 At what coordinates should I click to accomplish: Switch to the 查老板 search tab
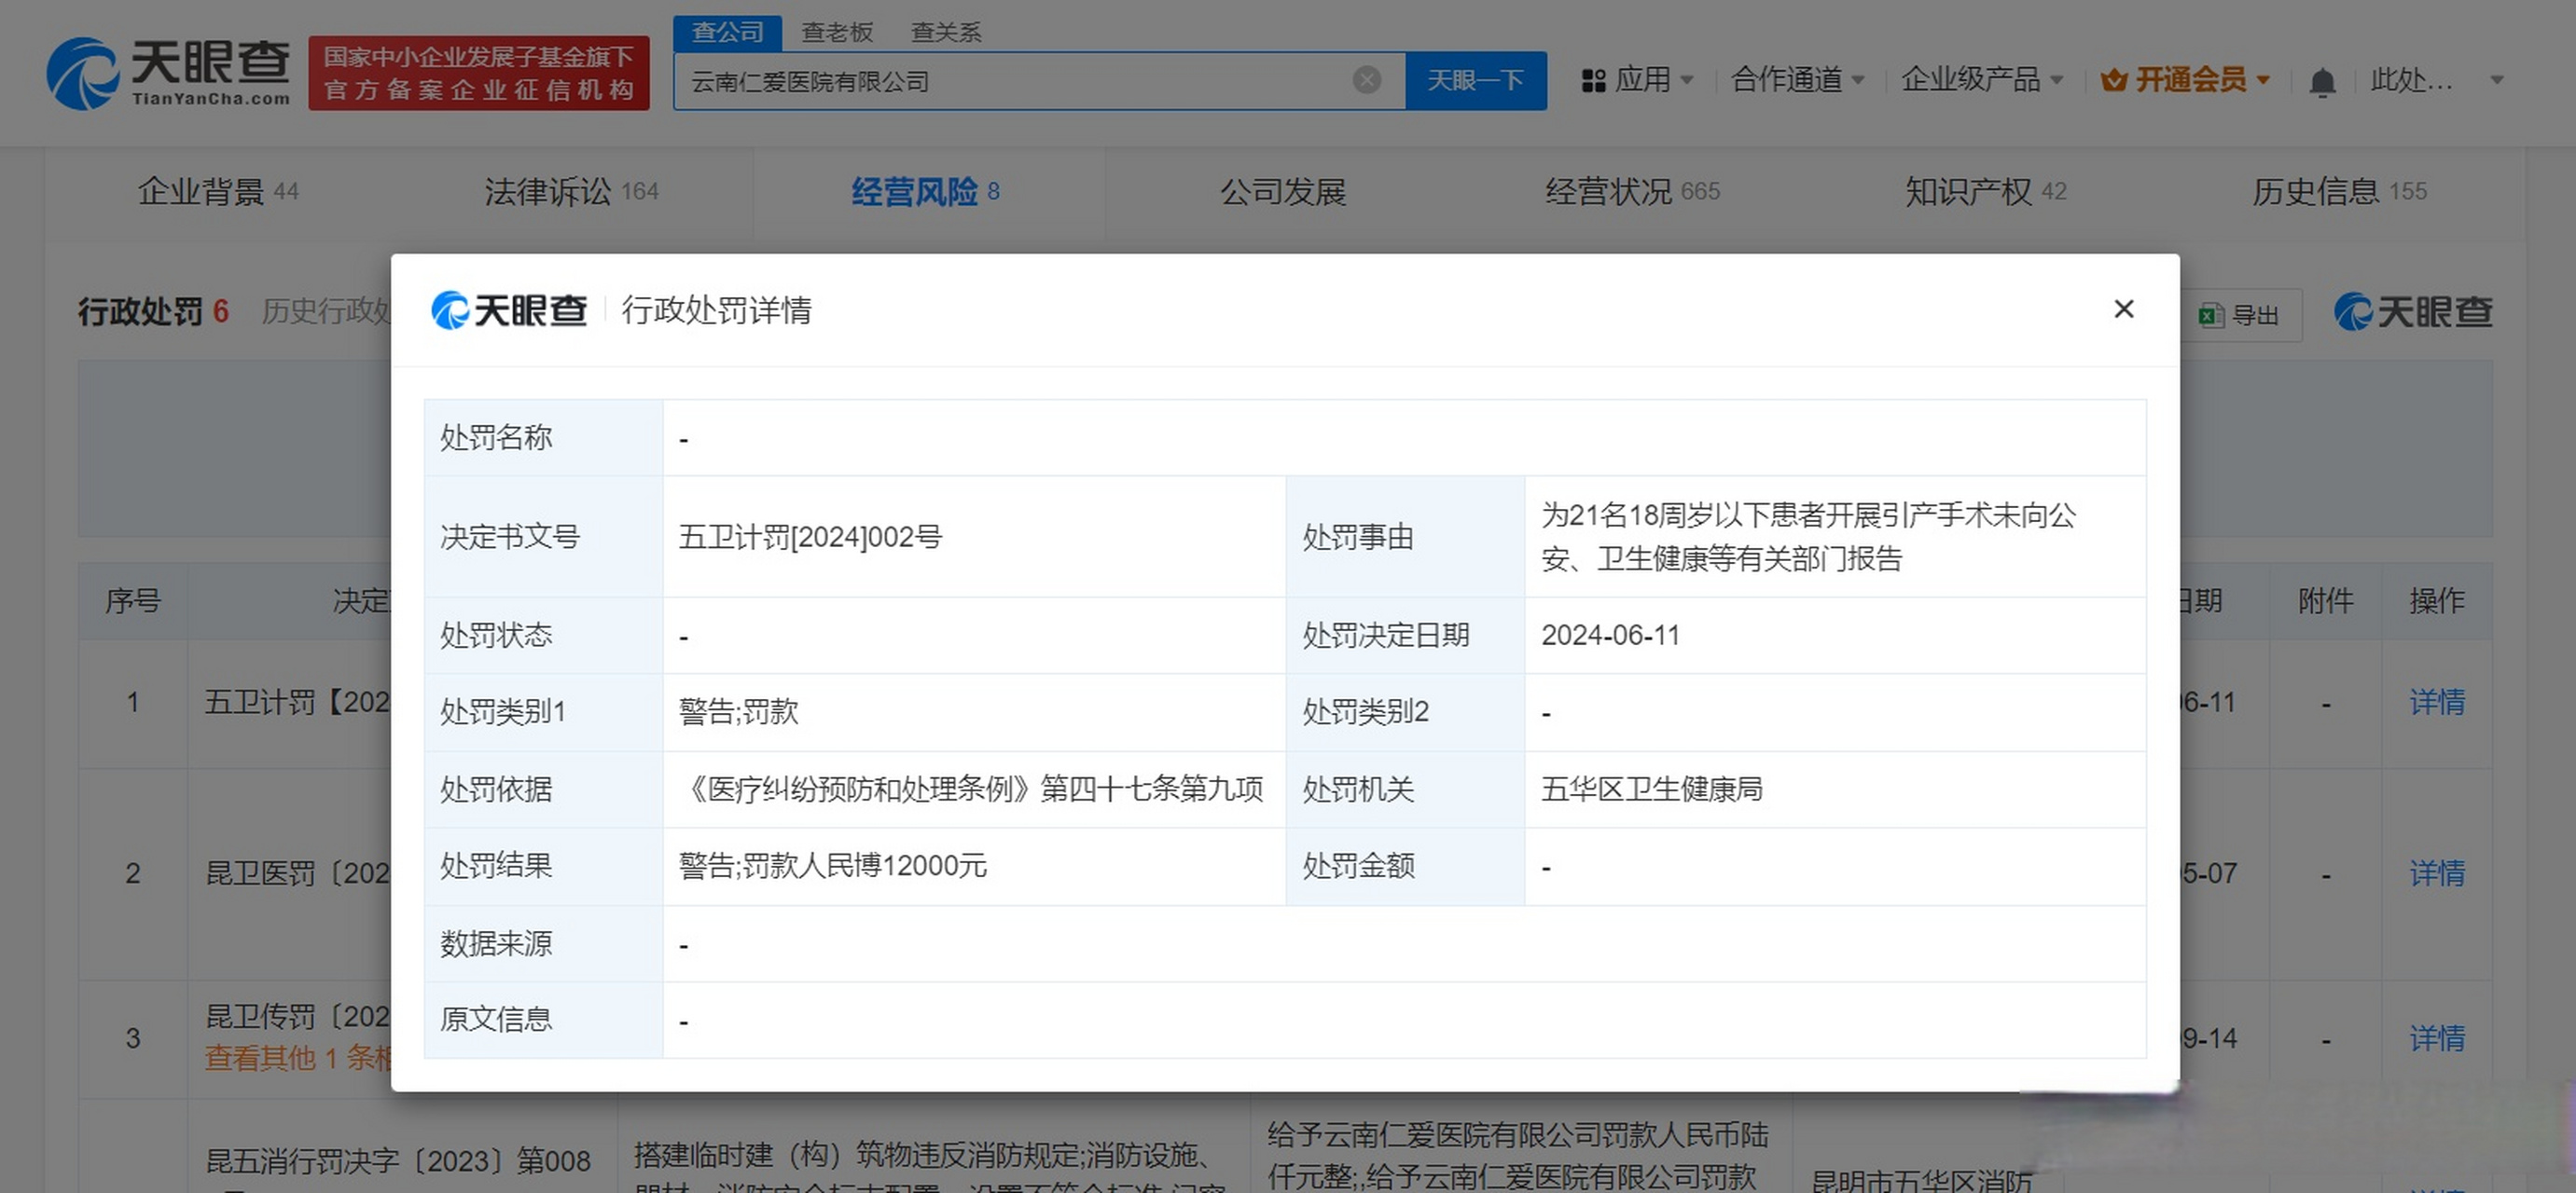tap(837, 32)
